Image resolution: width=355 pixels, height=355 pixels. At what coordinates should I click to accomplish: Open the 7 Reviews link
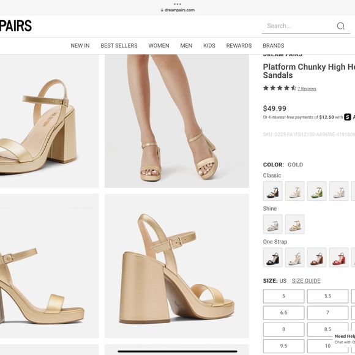tap(307, 89)
